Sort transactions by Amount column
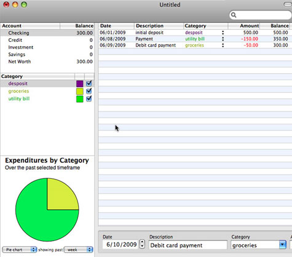Image resolution: width=292 pixels, height=257 pixels. [244, 26]
